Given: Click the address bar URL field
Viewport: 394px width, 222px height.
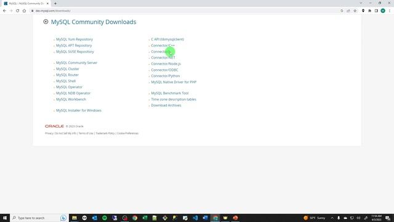Looking at the screenshot, I should click(185, 11).
